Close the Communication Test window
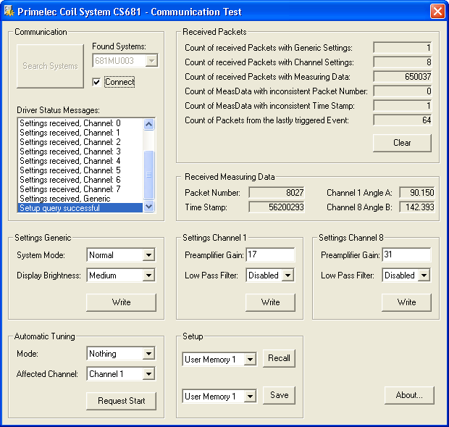 pos(437,12)
